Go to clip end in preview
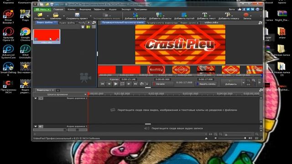 [136, 84]
